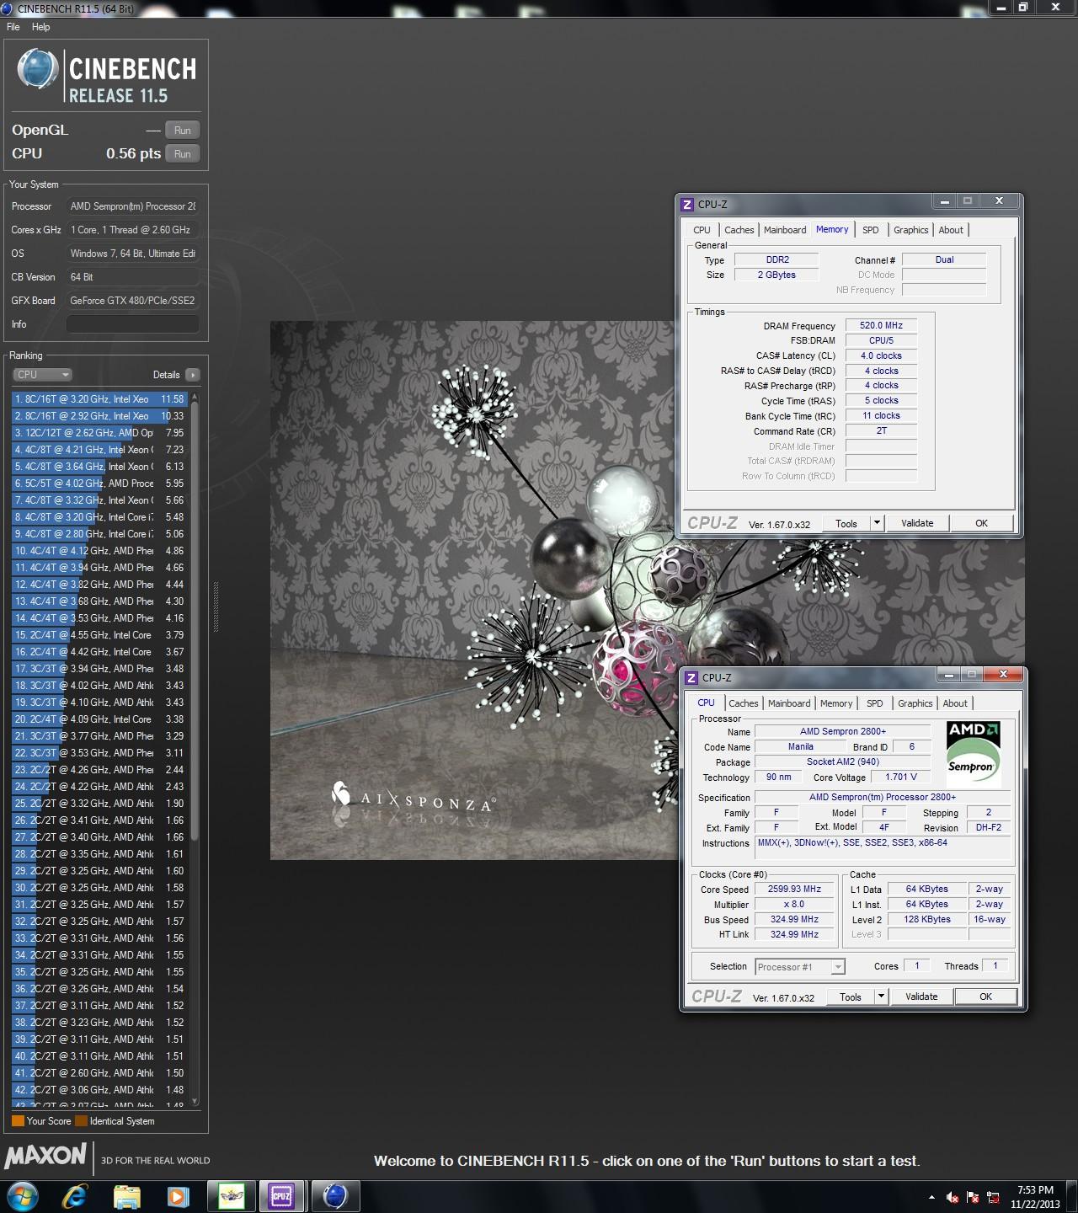Image resolution: width=1078 pixels, height=1213 pixels.
Task: Click OK in upper CPU-Z window
Action: (x=981, y=523)
